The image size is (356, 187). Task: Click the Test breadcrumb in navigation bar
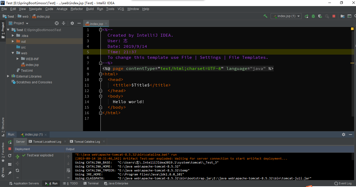pyautogui.click(x=8, y=16)
